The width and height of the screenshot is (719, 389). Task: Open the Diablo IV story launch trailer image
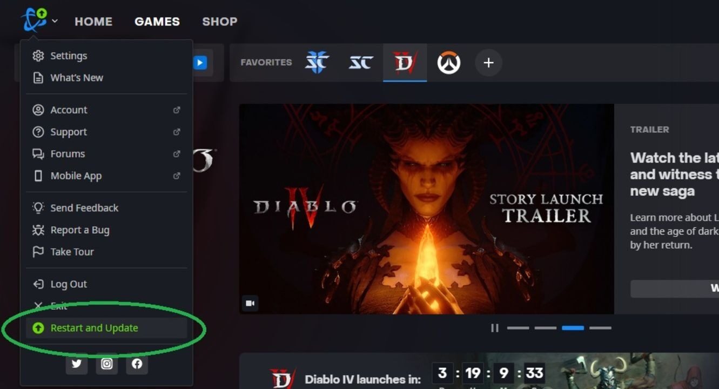click(x=427, y=209)
